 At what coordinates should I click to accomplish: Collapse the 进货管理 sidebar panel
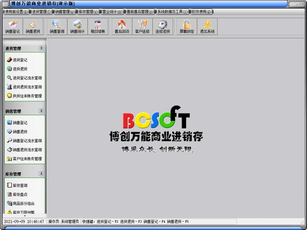(40, 49)
